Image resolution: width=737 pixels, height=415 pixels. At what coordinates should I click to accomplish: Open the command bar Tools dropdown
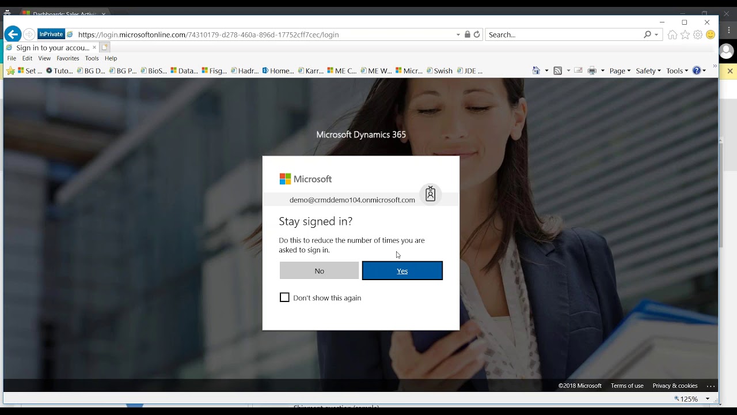click(x=677, y=71)
